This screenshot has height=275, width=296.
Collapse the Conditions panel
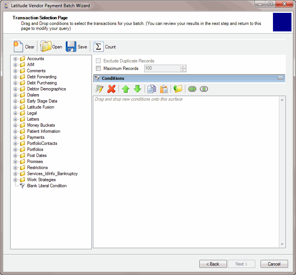point(280,78)
